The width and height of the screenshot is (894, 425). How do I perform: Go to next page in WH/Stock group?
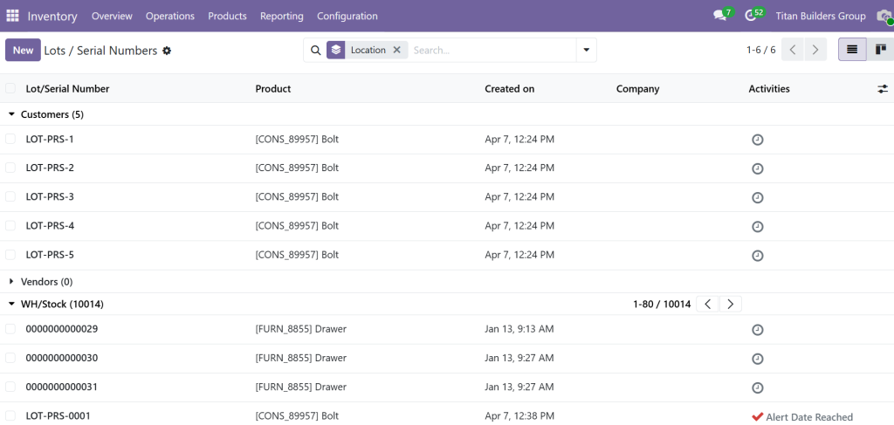pyautogui.click(x=731, y=304)
